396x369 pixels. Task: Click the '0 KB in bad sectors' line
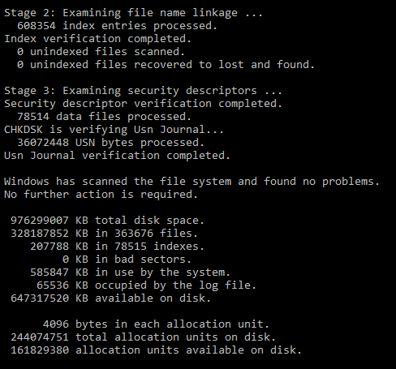[127, 260]
